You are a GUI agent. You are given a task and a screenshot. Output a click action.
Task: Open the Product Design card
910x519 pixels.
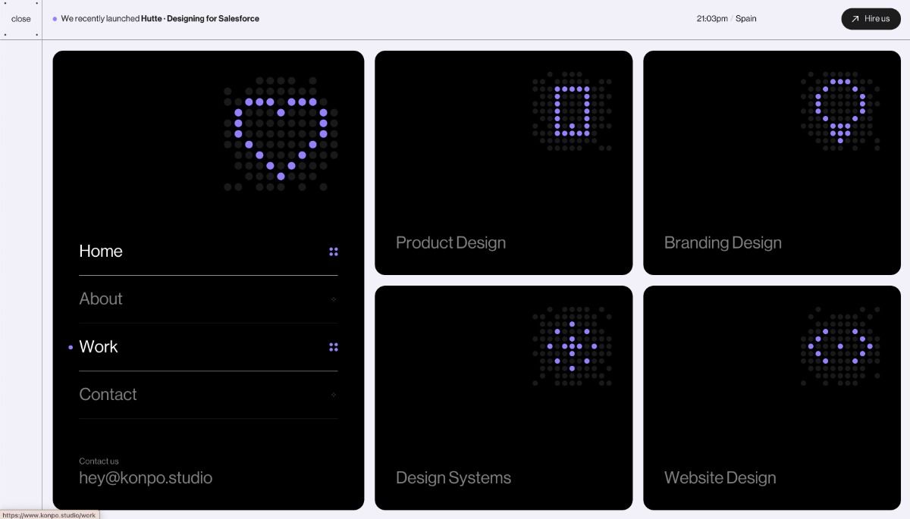504,161
